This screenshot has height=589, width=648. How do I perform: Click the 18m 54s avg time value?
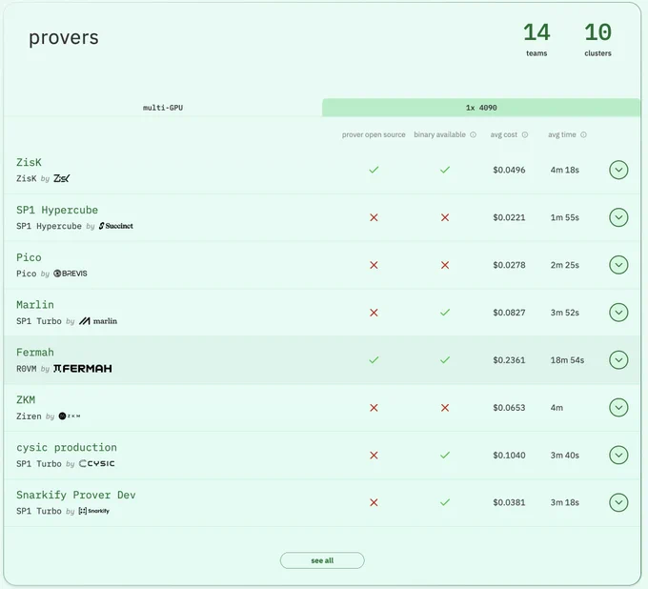pyautogui.click(x=567, y=360)
